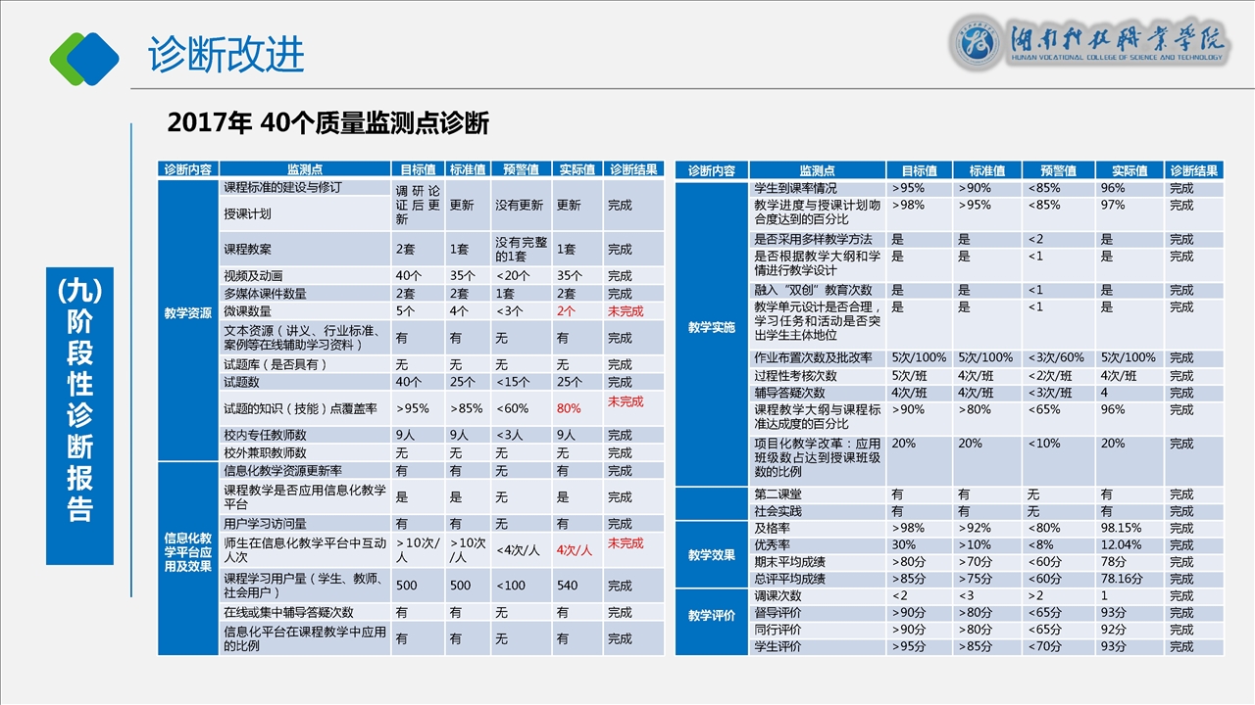
Task: Click the red 80% actual value cell
Action: pyautogui.click(x=569, y=408)
